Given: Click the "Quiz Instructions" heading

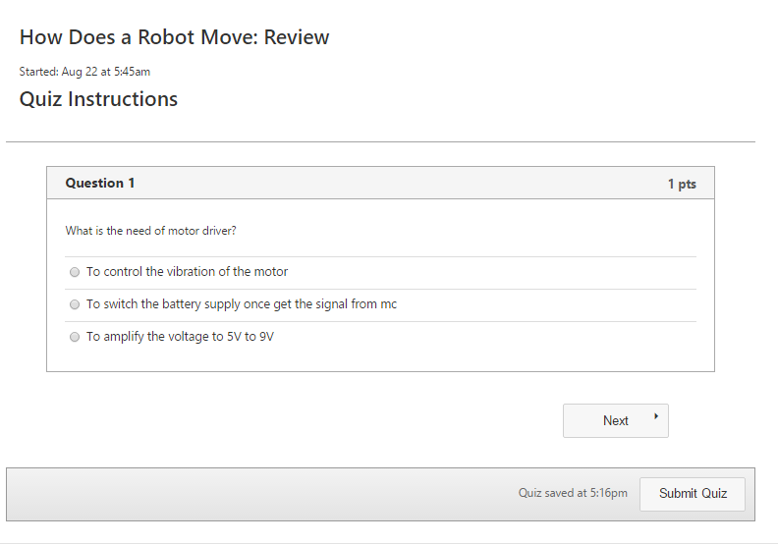Looking at the screenshot, I should (x=98, y=99).
